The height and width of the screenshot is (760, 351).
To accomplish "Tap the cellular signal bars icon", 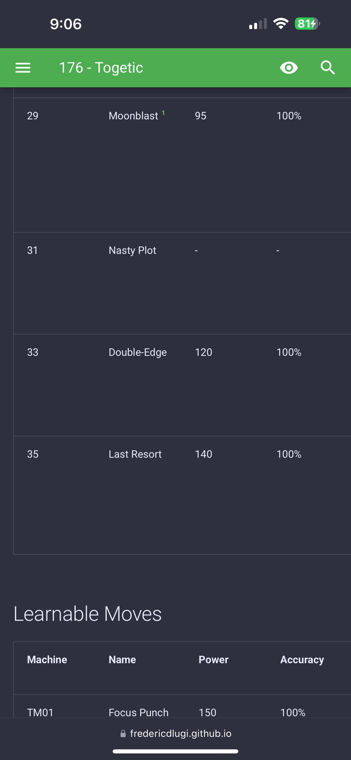I will (x=258, y=24).
